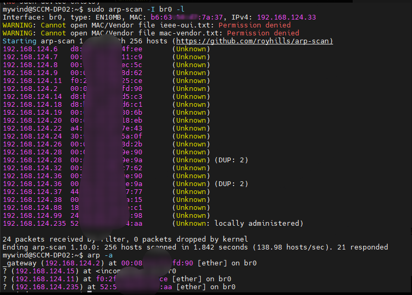This screenshot has width=412, height=295.
Task: Click '21 responded' in the summary line
Action: pyautogui.click(x=363, y=247)
